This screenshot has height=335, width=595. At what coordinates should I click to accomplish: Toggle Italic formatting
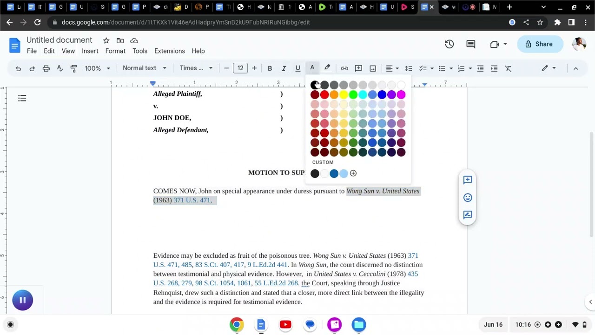[x=284, y=68]
